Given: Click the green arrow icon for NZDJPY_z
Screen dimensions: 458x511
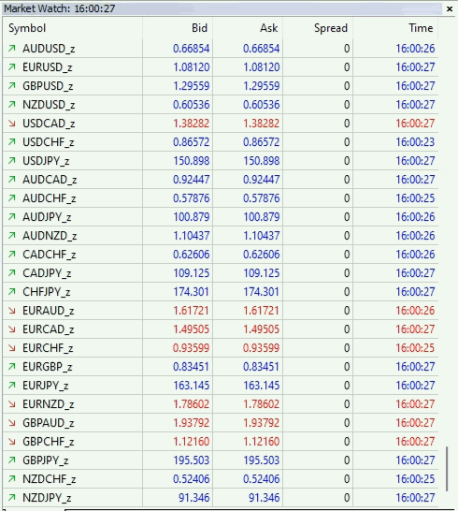Looking at the screenshot, I should tap(12, 498).
